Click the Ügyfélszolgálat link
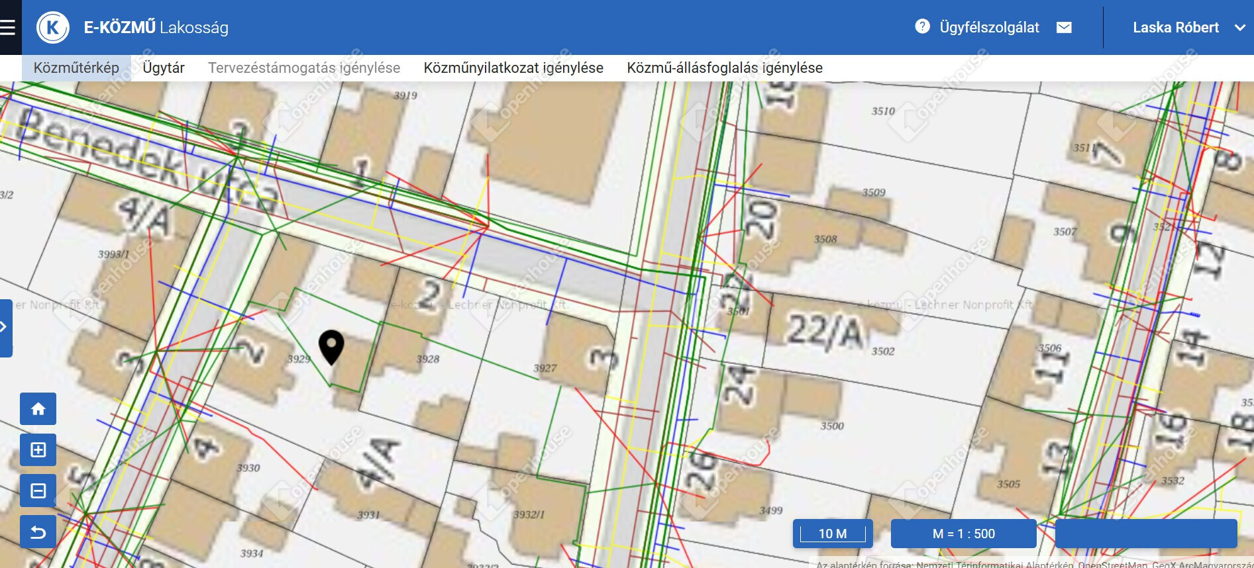 (989, 28)
